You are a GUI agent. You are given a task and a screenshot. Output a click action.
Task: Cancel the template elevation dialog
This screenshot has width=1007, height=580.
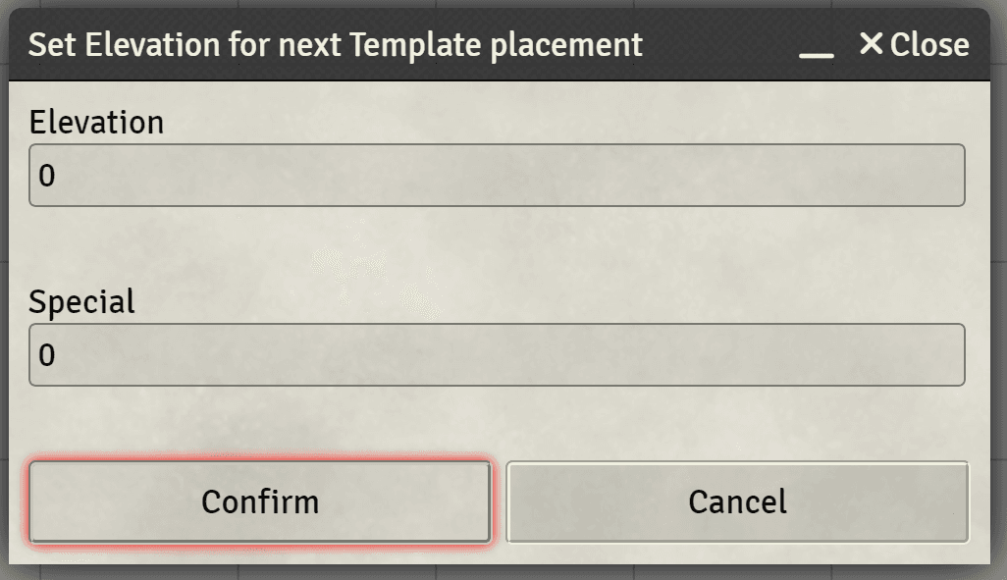pos(737,501)
